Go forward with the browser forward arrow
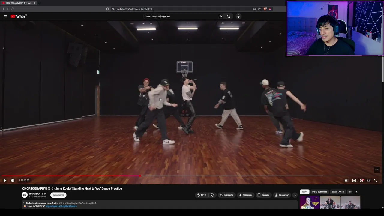Screen dimensions: 384x216 tap(8, 9)
